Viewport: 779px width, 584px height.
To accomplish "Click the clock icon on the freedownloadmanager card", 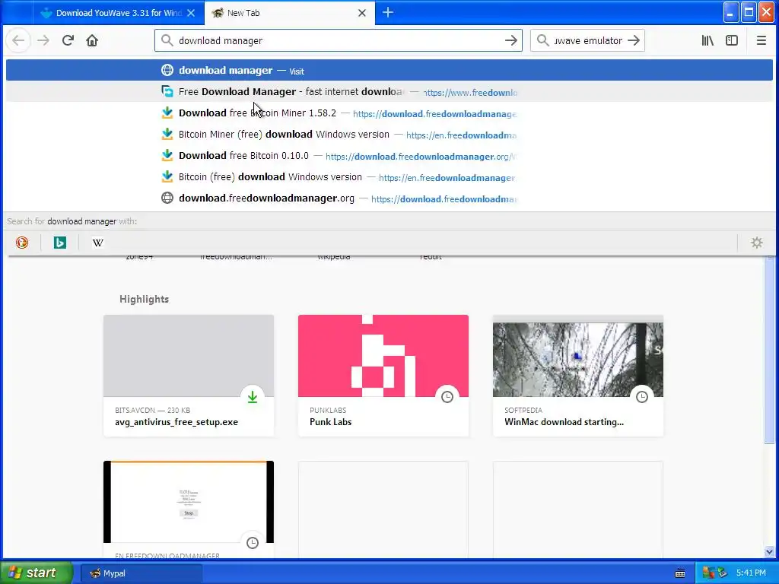I will pyautogui.click(x=253, y=543).
